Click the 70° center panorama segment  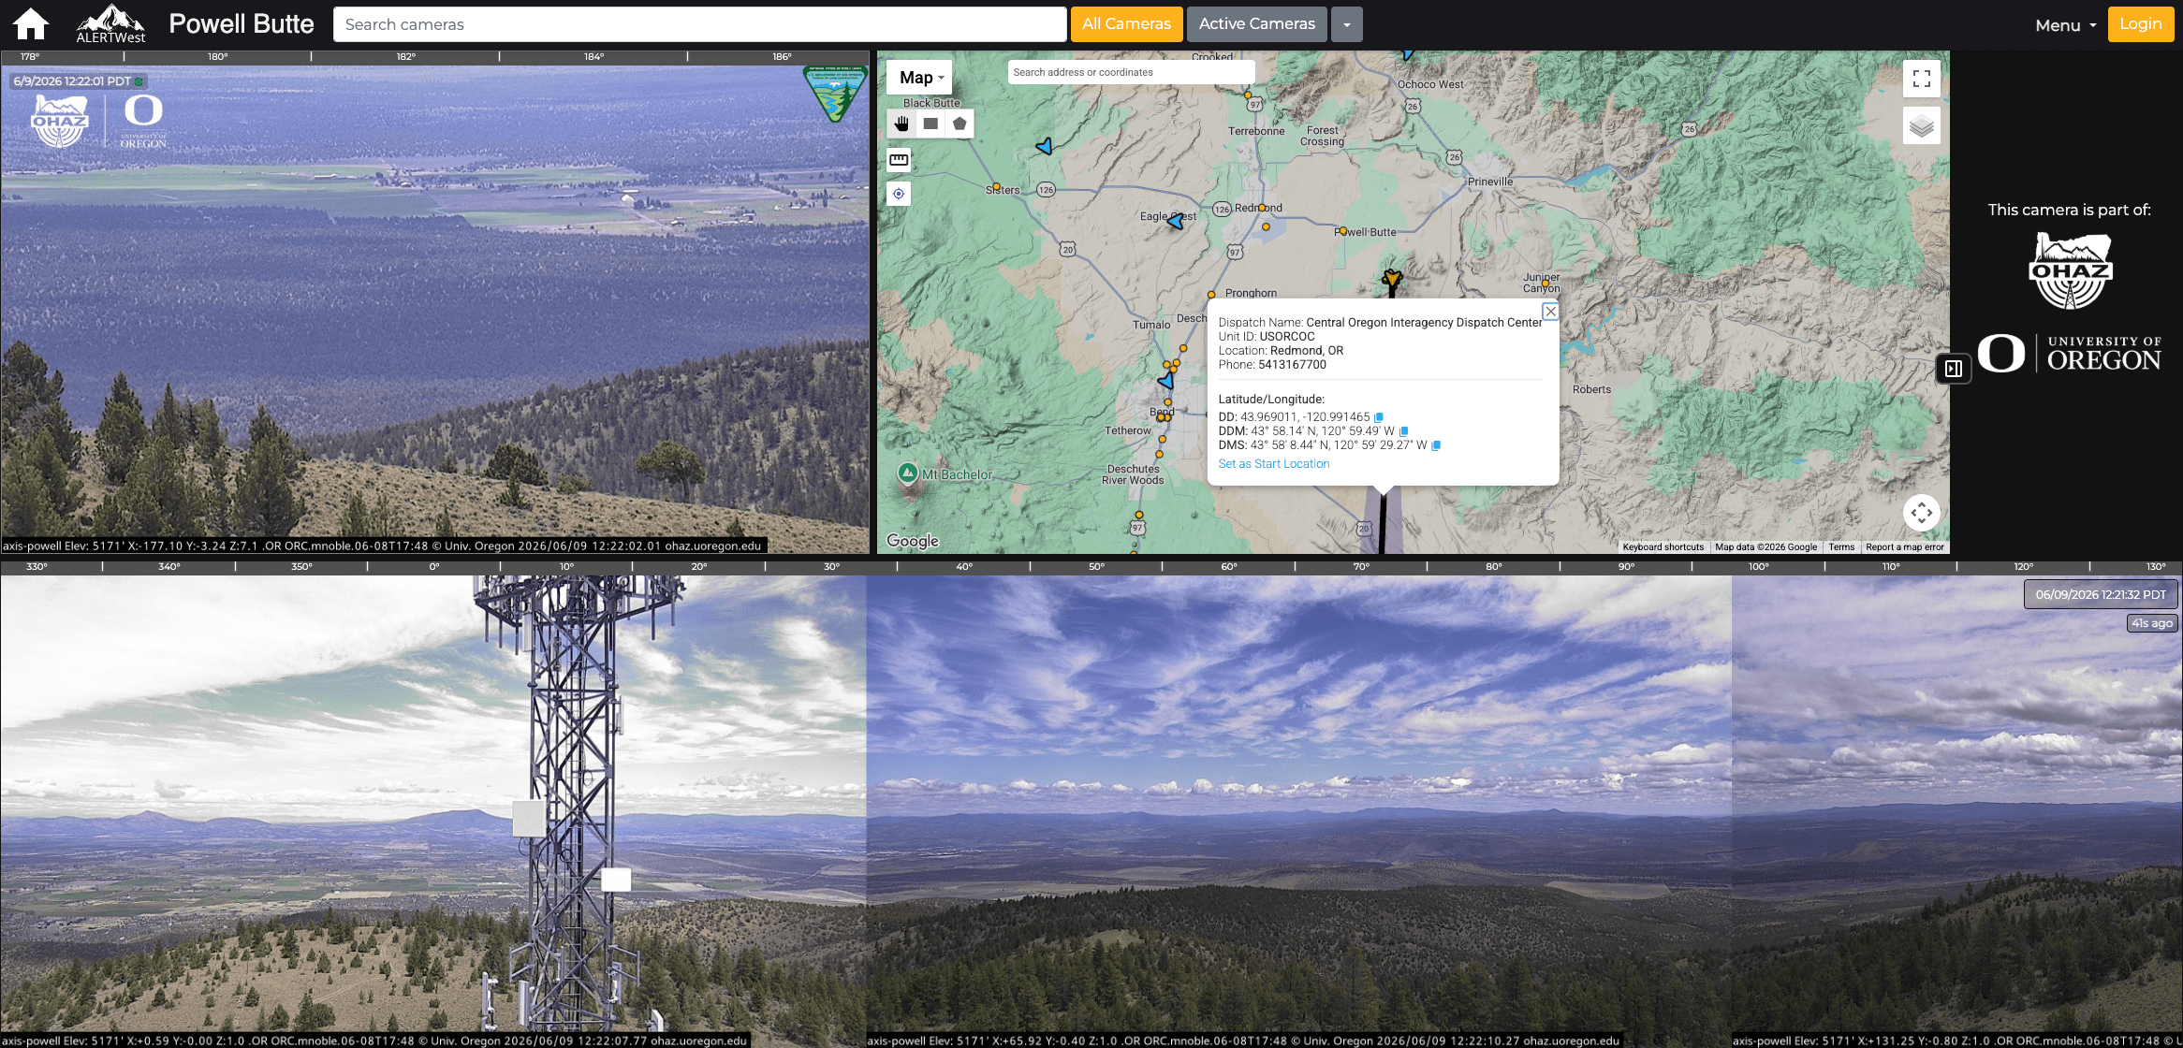pyautogui.click(x=1299, y=810)
